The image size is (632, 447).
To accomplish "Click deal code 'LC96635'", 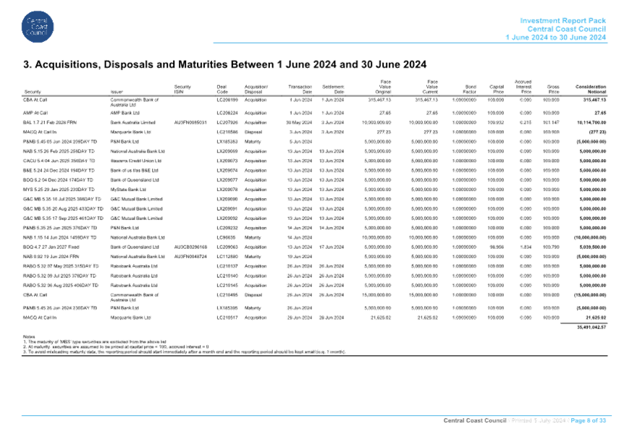I will (226, 237).
